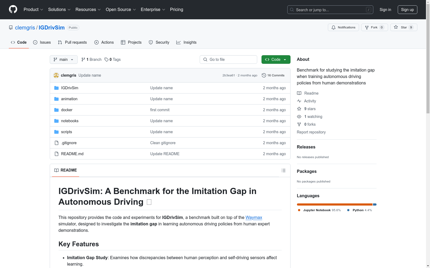This screenshot has height=268, width=430.
Task: Select the Code tab
Action: coord(19,42)
